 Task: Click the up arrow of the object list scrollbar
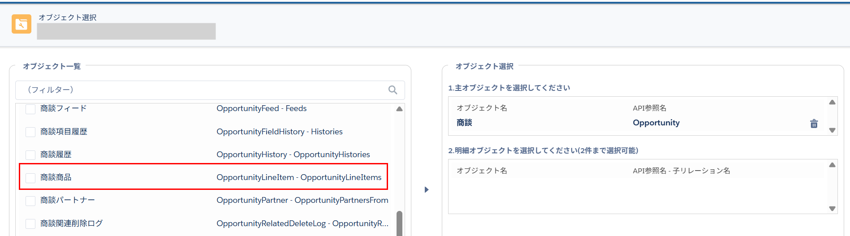click(x=399, y=109)
